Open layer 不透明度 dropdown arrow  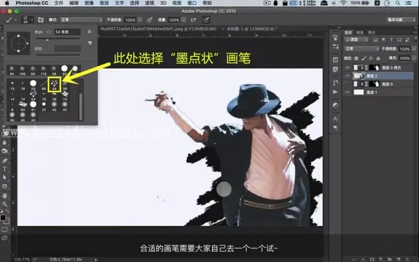[414, 49]
